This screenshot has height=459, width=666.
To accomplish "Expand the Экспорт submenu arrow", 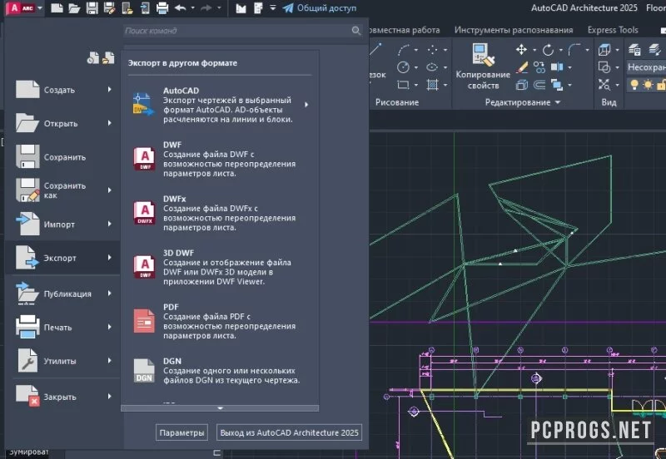I will click(x=110, y=258).
